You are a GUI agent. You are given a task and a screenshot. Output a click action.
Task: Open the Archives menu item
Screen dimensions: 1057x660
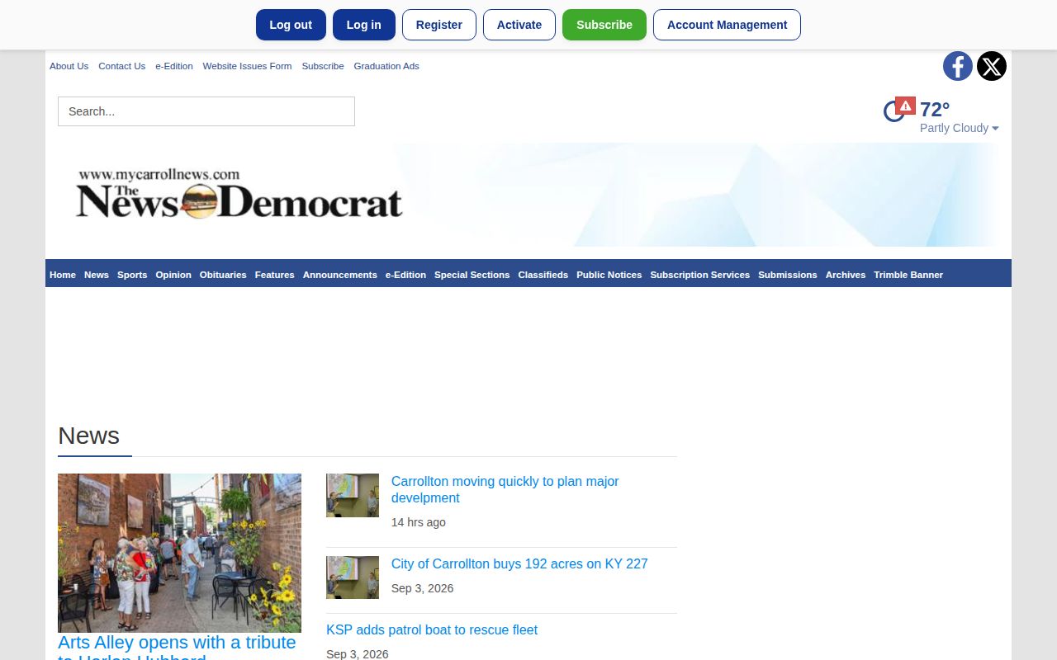tap(846, 275)
